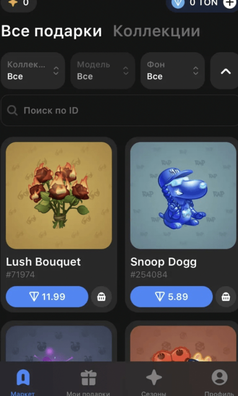Image resolution: width=238 pixels, height=396 pixels.
Task: Tap the plus icon beside TON balance
Action: pyautogui.click(x=230, y=3)
